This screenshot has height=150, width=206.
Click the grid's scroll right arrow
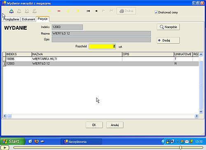click(x=197, y=116)
